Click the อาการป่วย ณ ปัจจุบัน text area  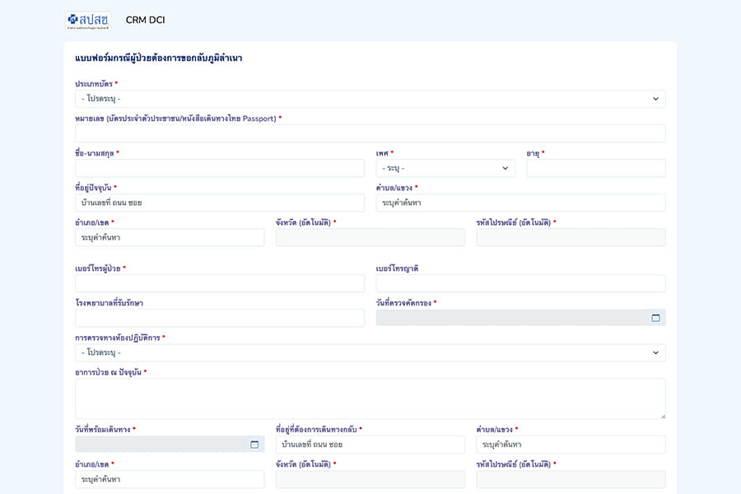coord(370,398)
